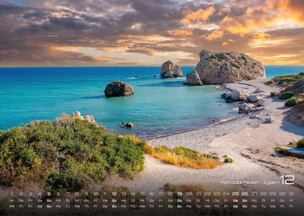Select final date 31

[x=291, y=194]
